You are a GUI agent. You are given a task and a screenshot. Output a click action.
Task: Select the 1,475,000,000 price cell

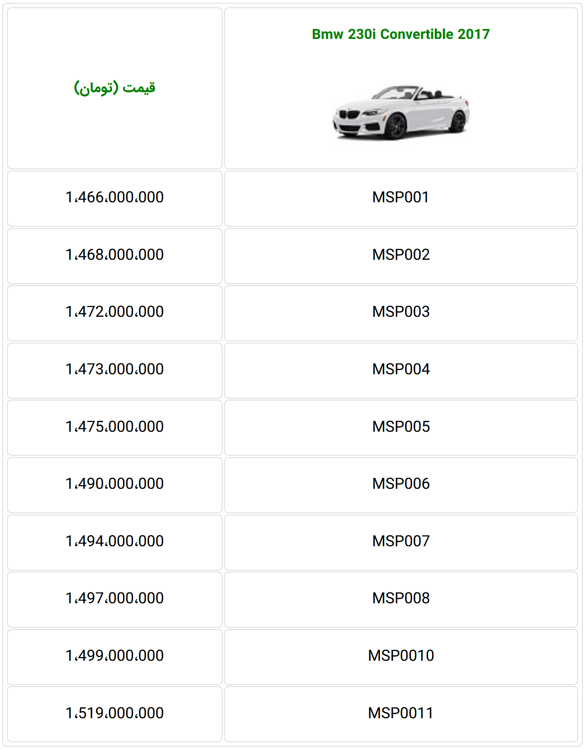tap(114, 427)
